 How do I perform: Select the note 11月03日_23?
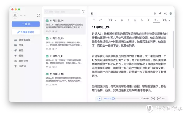pyautogui.click(x=64, y=43)
